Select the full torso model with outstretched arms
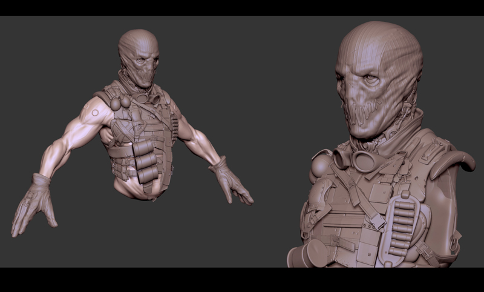Viewport: 484px width, 292px height. click(132, 133)
